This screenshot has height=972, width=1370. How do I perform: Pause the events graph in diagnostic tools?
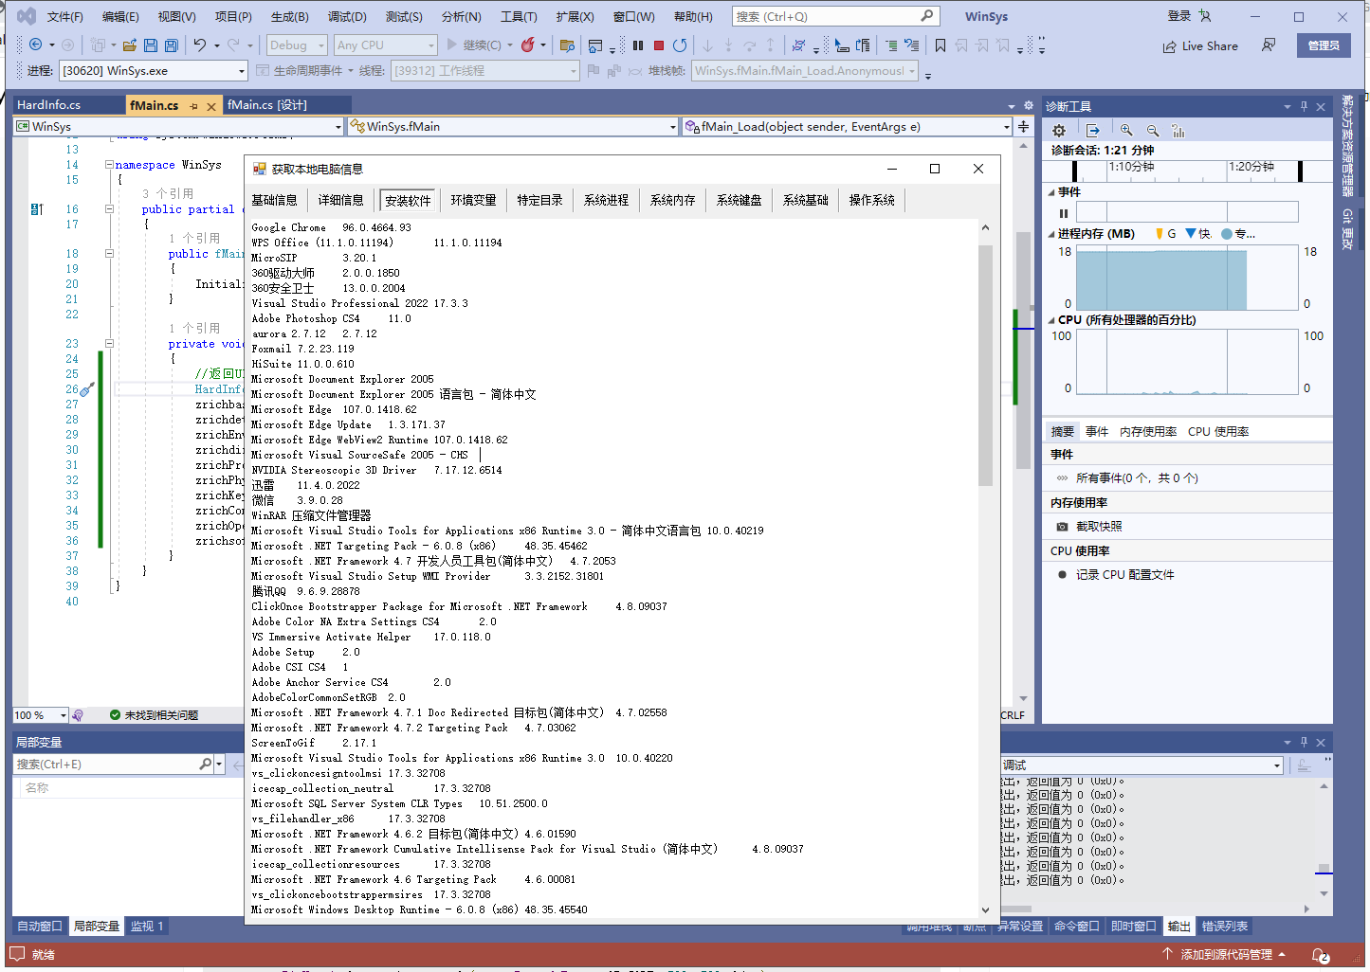point(1064,213)
